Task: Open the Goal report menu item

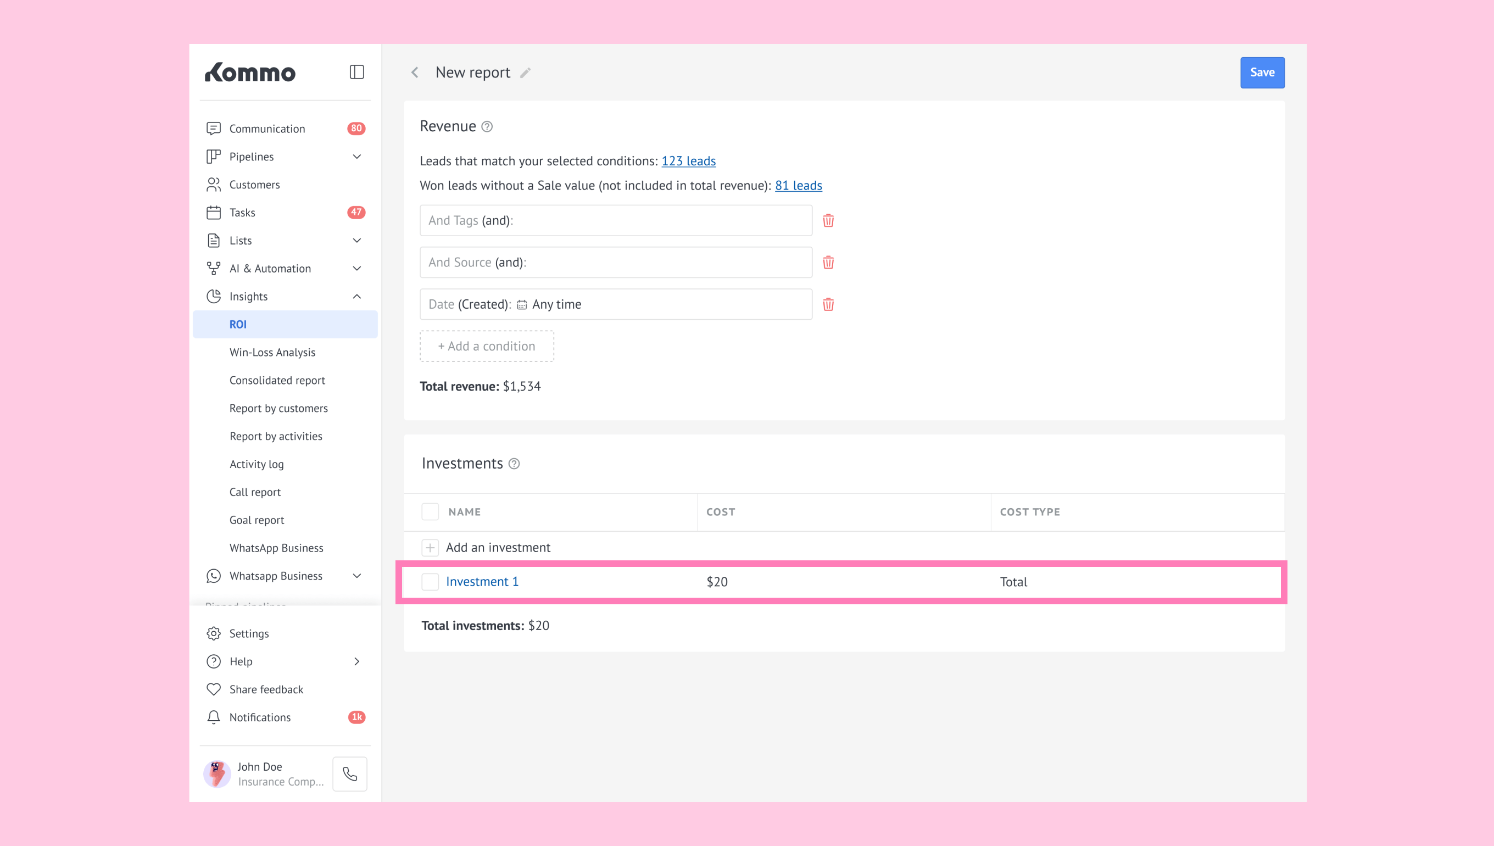Action: (x=256, y=520)
